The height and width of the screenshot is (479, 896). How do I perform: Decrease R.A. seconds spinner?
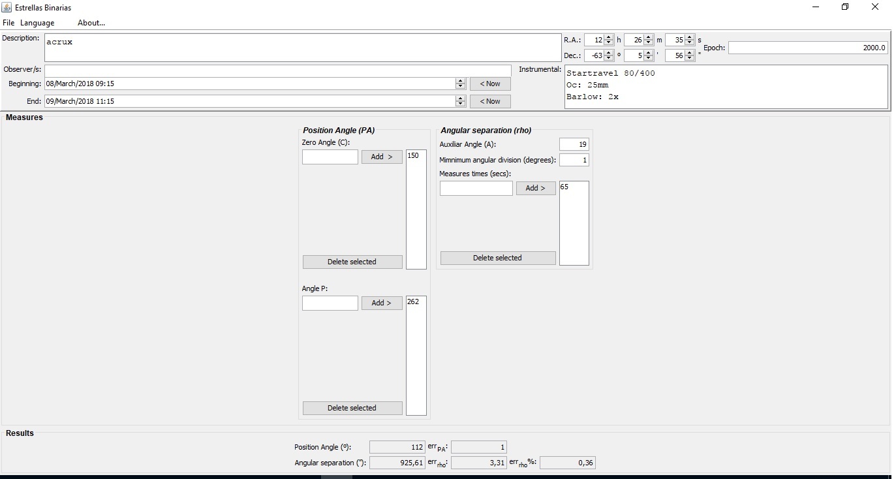[x=689, y=42]
